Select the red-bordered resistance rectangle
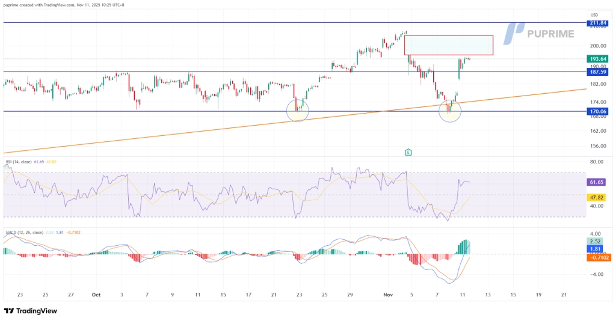The image size is (616, 321). click(448, 45)
